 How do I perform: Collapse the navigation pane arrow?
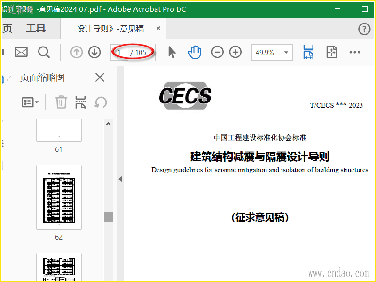(120, 179)
